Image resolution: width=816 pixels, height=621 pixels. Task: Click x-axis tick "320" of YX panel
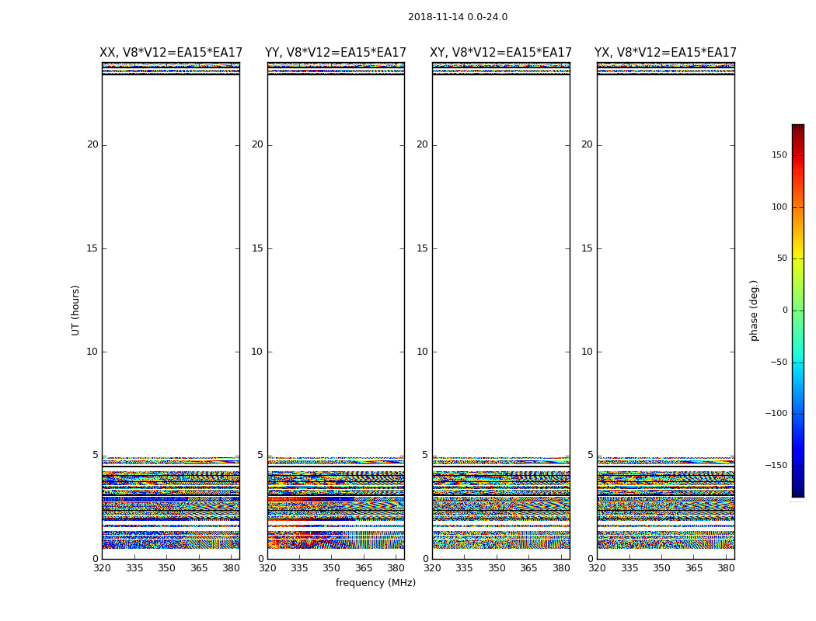(x=597, y=568)
